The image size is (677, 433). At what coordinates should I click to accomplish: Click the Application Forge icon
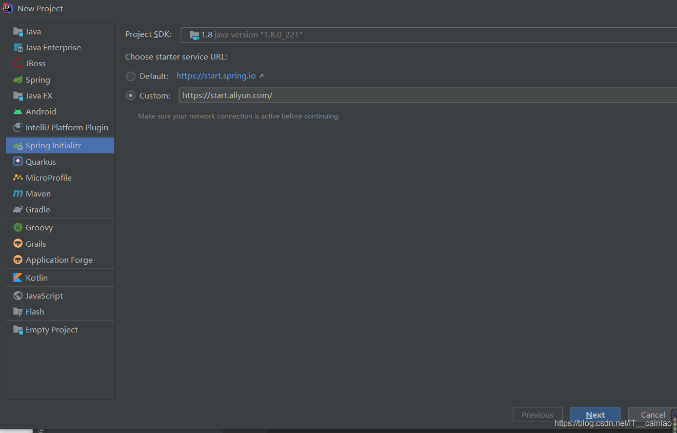(18, 260)
